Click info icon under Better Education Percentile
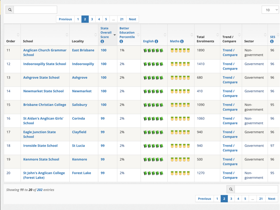 point(121,42)
